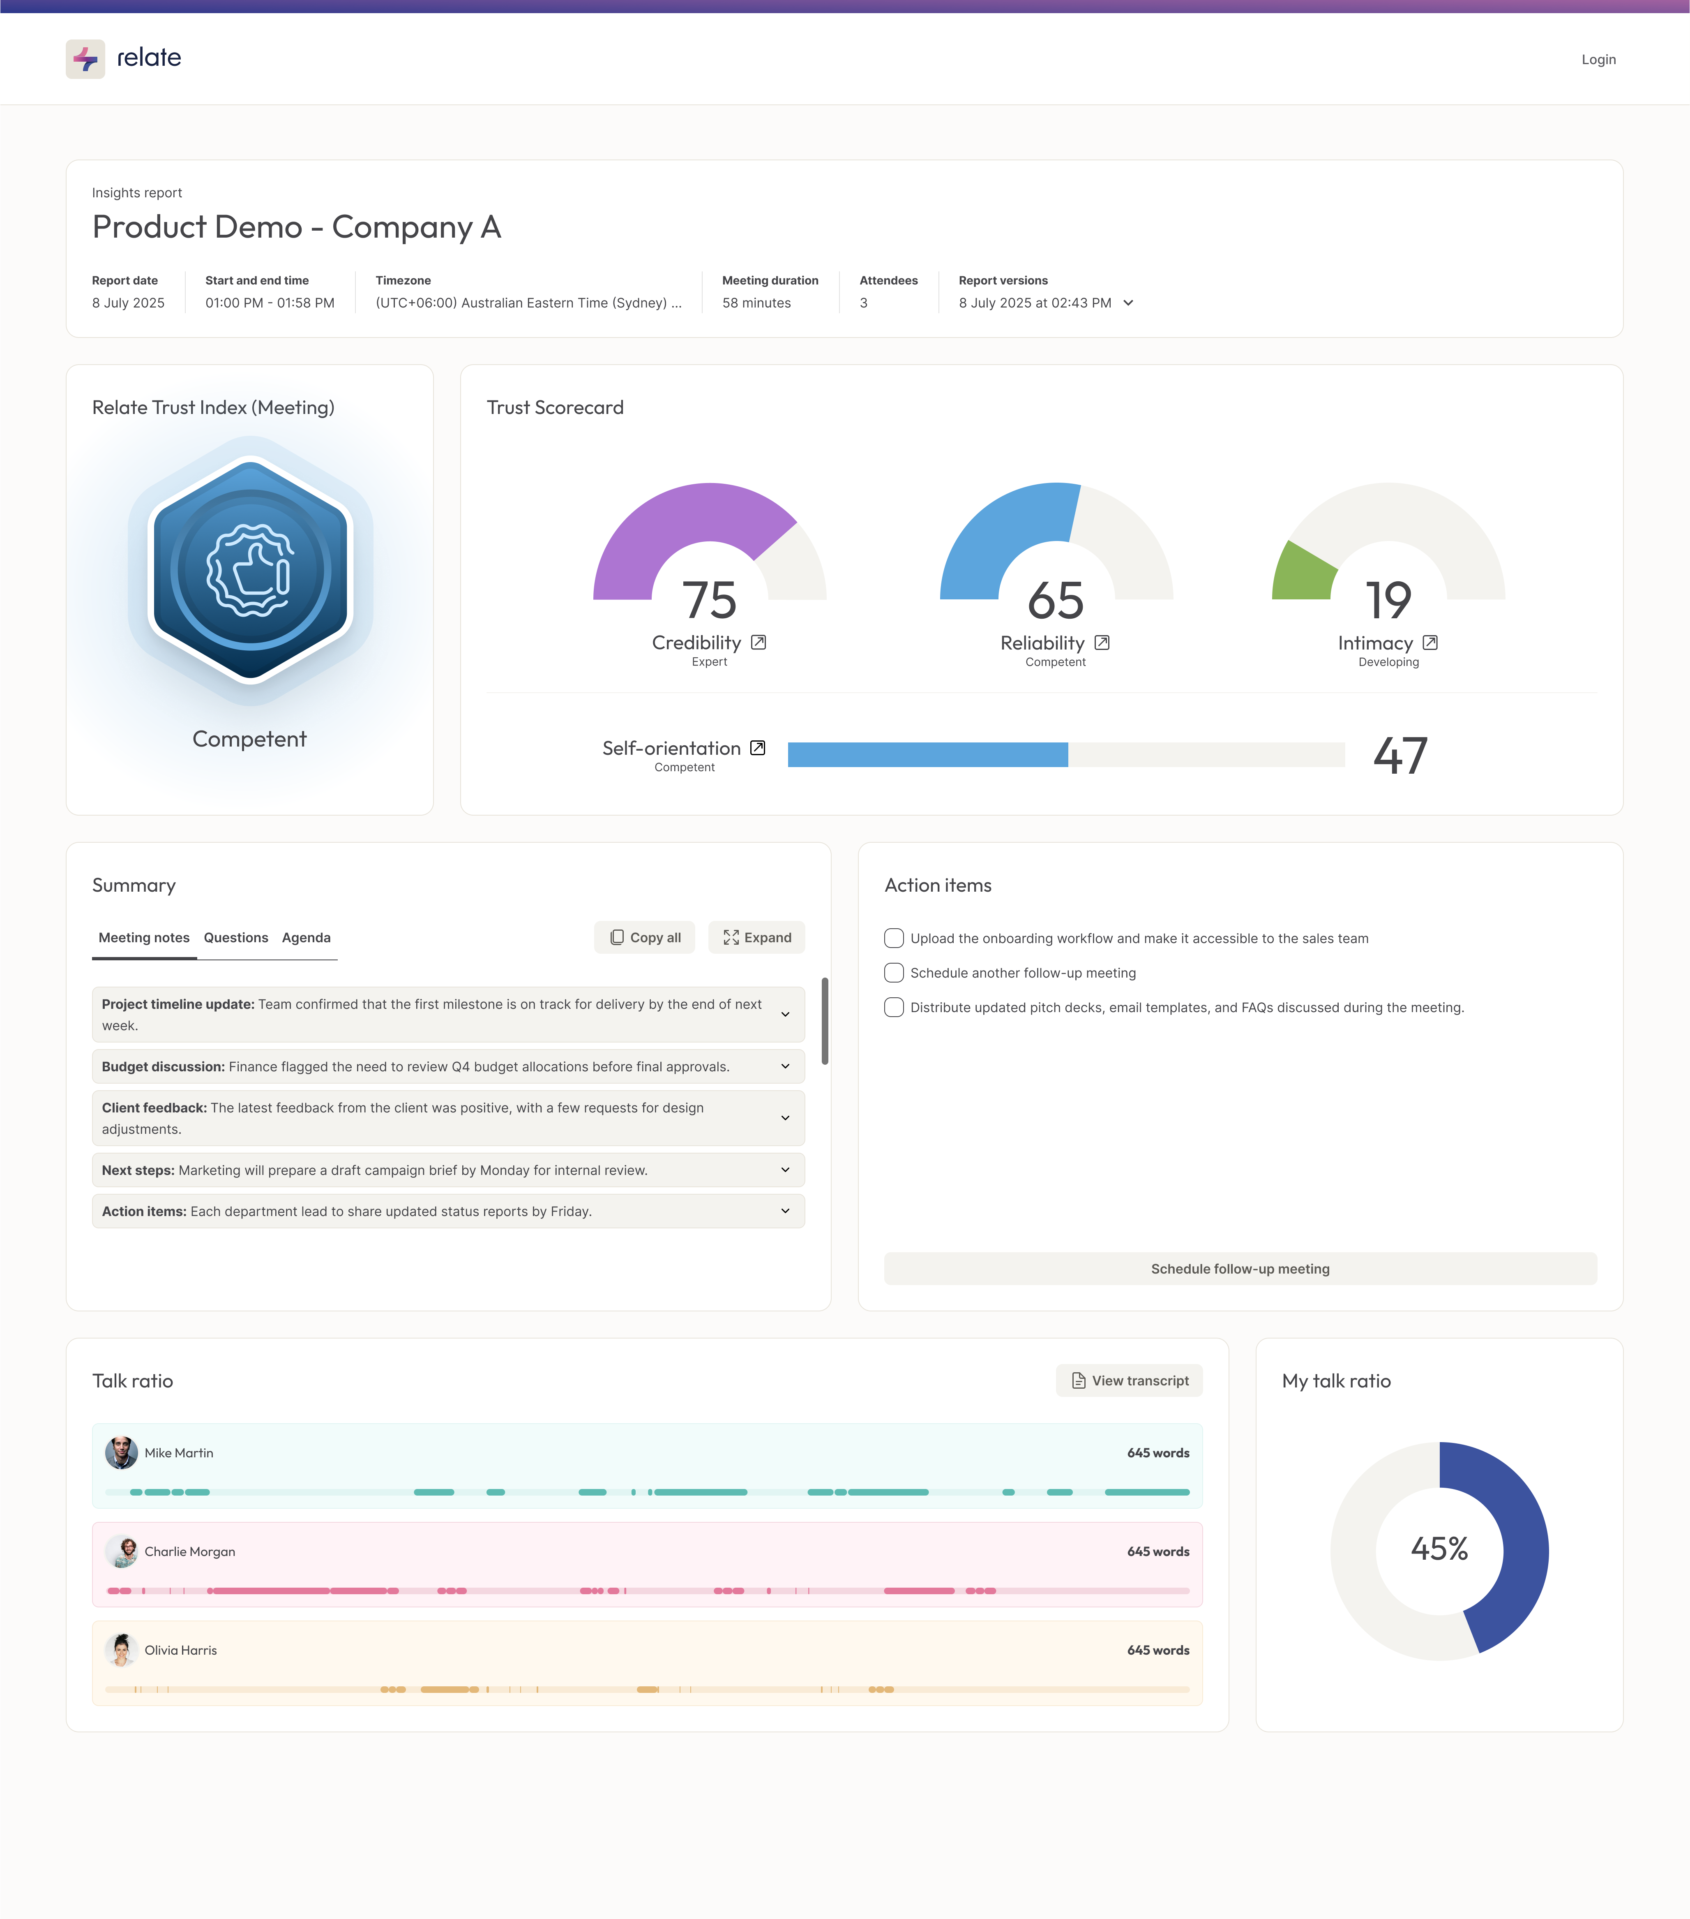Open Intimacy details via external link icon
1690x1919 pixels.
(x=1430, y=642)
